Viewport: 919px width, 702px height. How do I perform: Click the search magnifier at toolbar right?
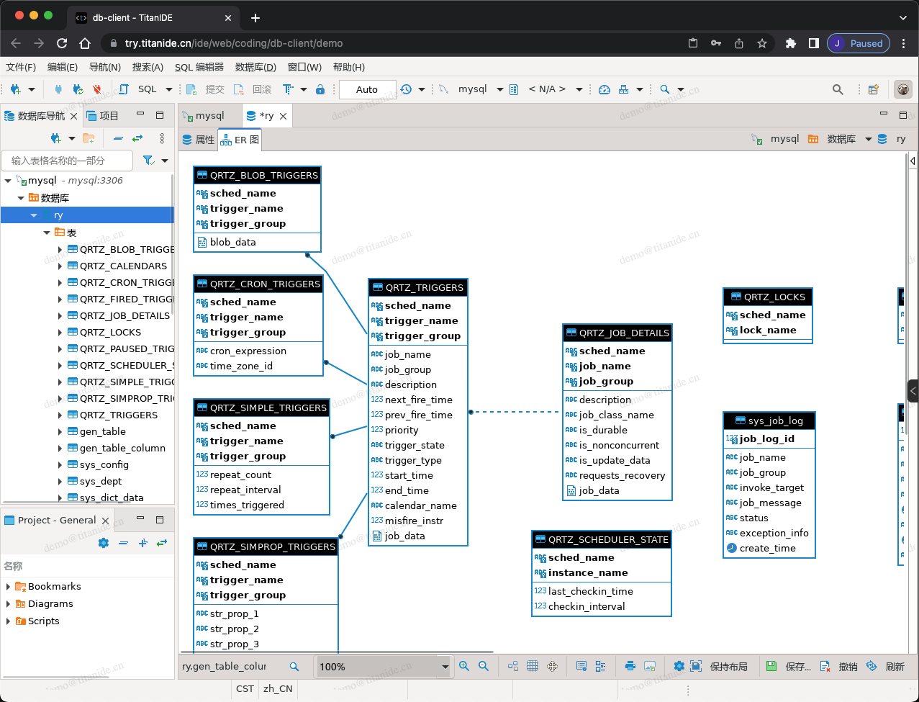click(838, 89)
